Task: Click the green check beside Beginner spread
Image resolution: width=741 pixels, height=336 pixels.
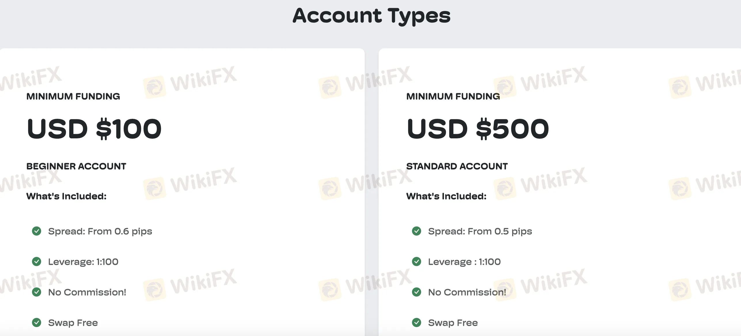Action: (x=37, y=231)
